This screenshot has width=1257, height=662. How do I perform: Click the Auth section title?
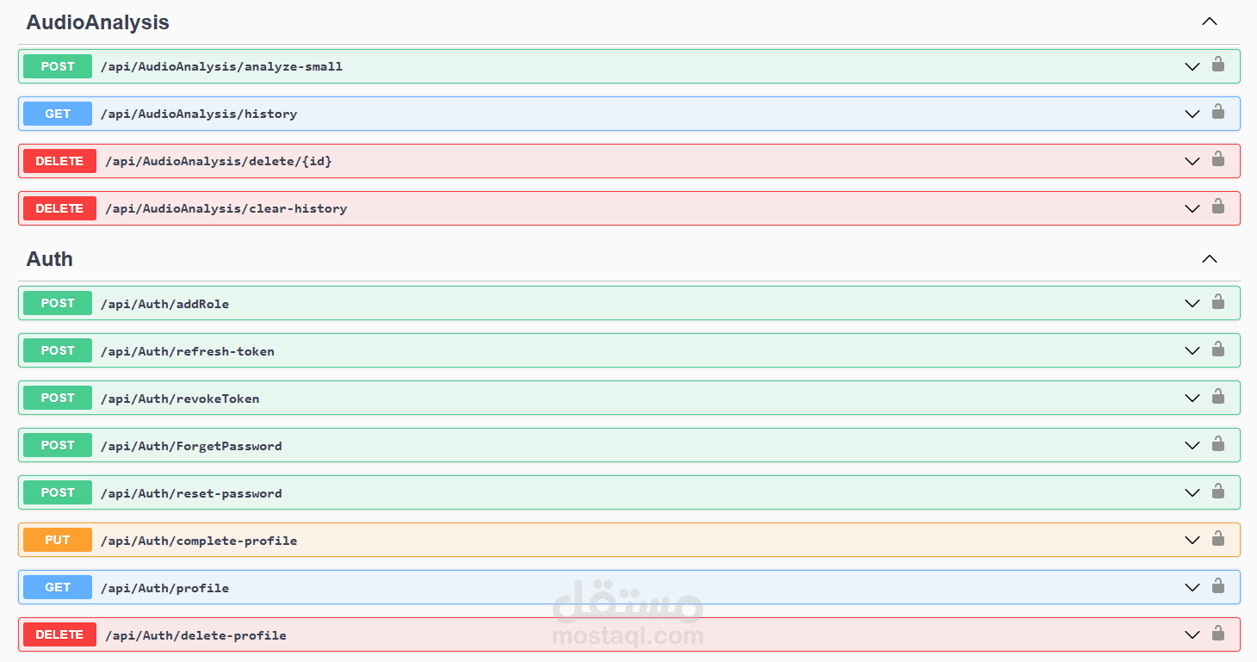(49, 259)
